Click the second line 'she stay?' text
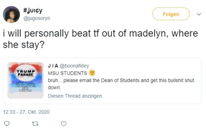 click(24, 45)
